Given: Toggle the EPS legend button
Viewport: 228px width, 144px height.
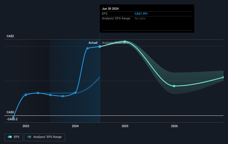Looking at the screenshot, I should click(14, 137).
